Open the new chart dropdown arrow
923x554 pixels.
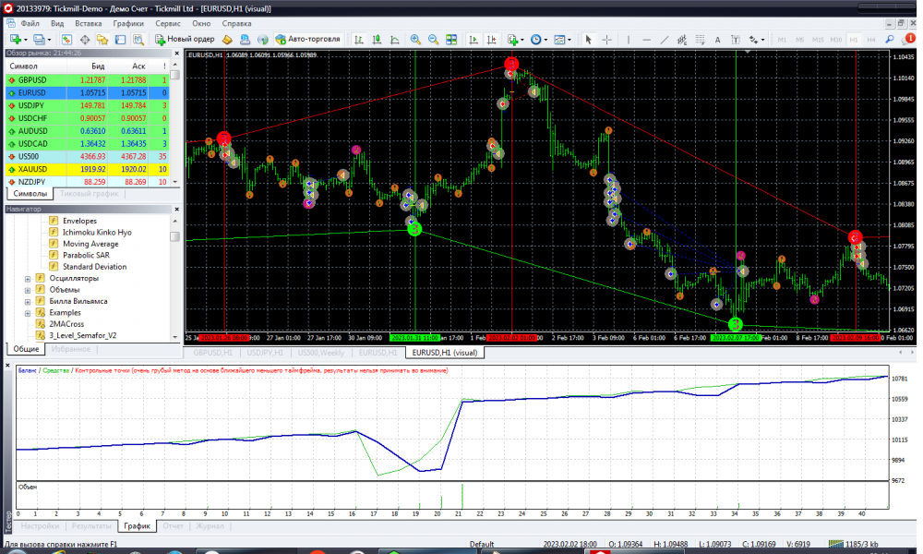(26, 40)
